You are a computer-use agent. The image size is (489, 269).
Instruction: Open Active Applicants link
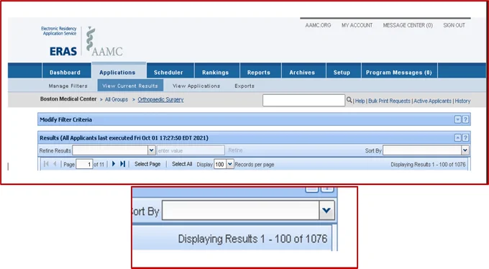click(433, 101)
